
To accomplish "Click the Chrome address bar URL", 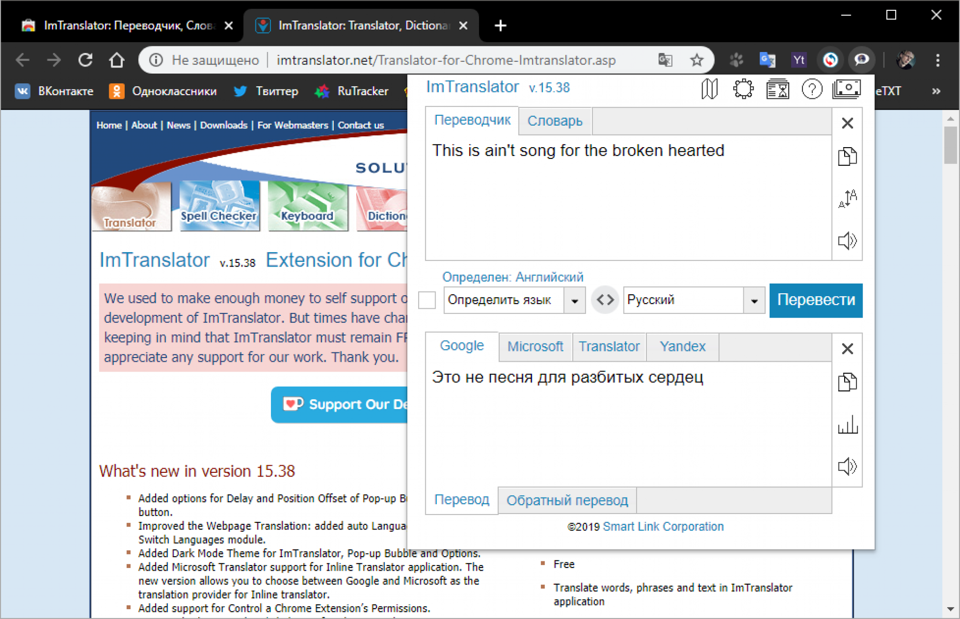I will (446, 60).
